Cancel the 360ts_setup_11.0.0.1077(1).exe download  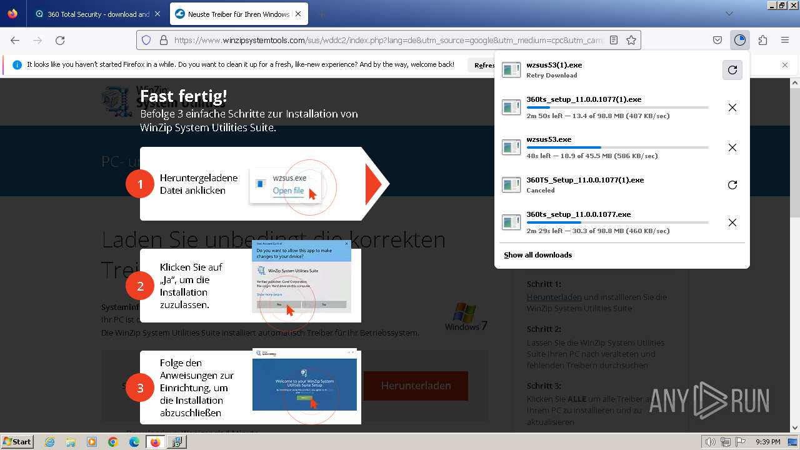pos(732,107)
